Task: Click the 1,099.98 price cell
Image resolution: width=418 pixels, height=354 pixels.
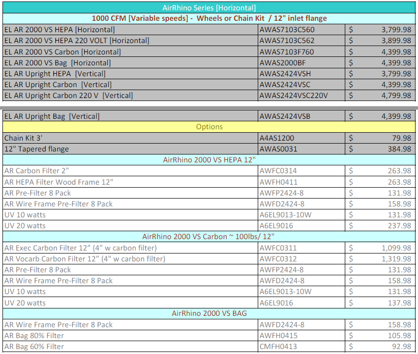Action: pos(380,248)
